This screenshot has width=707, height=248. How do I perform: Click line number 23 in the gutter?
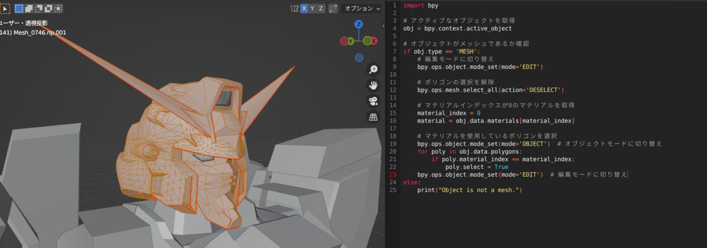[x=392, y=174]
